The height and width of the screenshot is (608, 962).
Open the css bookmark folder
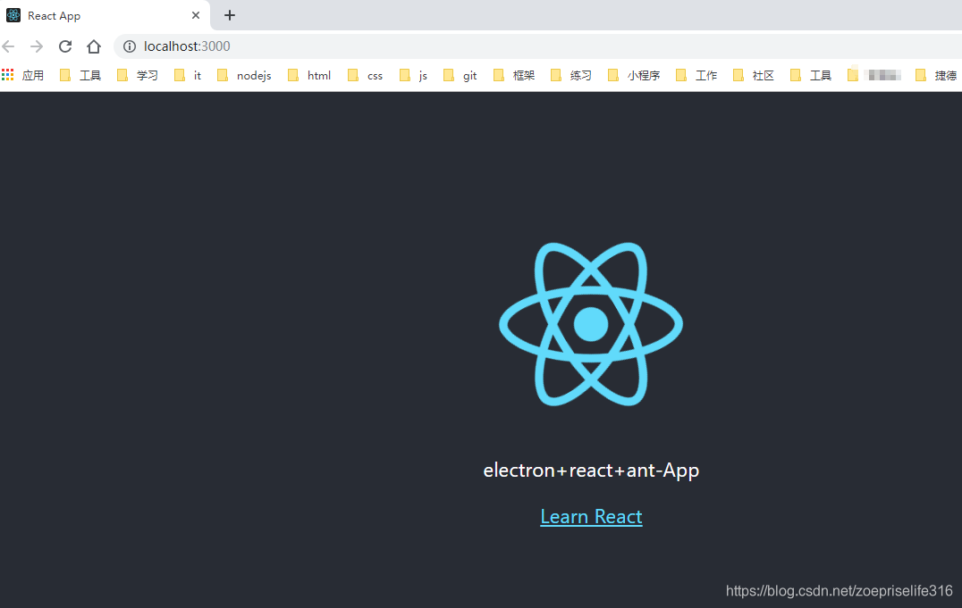pyautogui.click(x=365, y=75)
